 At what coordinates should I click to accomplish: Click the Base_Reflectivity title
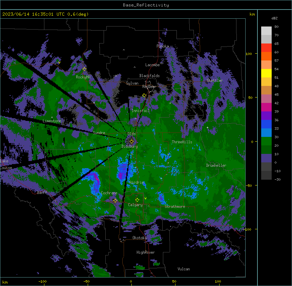[x=146, y=5]
